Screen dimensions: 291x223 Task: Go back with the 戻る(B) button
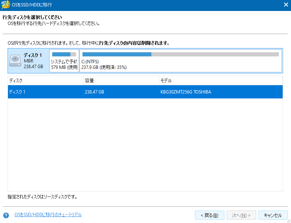point(210,215)
